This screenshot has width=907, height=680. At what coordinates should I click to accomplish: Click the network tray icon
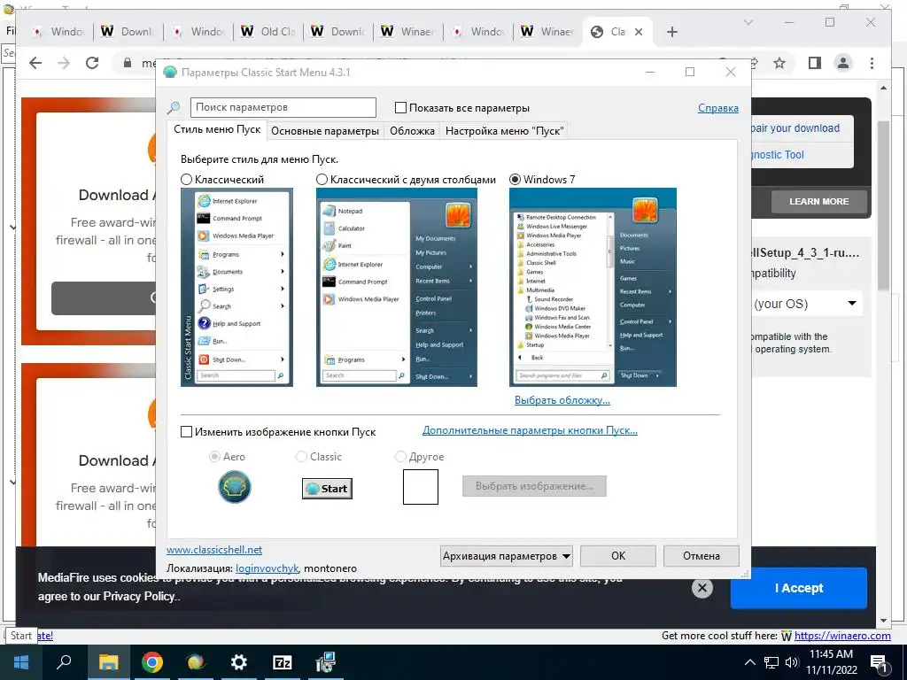[771, 662]
